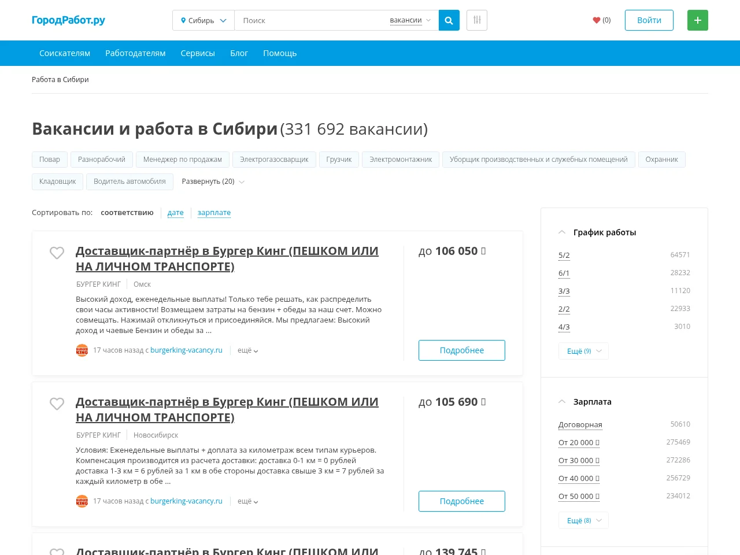Filter salary От 50 000
The height and width of the screenshot is (555, 740).
click(579, 496)
